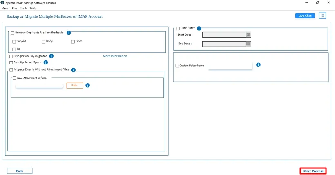The height and width of the screenshot is (175, 335).
Task: Open the Help menu
Action: coord(33,8)
